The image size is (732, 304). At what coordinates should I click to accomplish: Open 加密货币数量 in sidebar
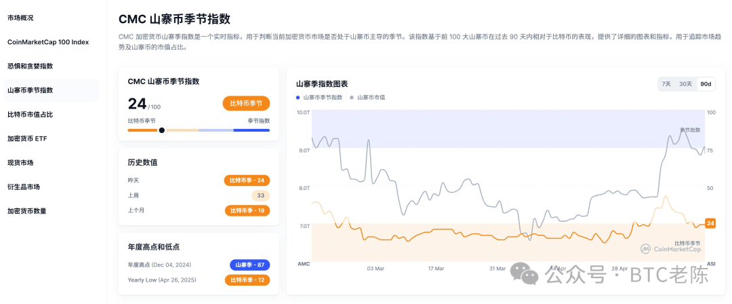[x=27, y=211]
